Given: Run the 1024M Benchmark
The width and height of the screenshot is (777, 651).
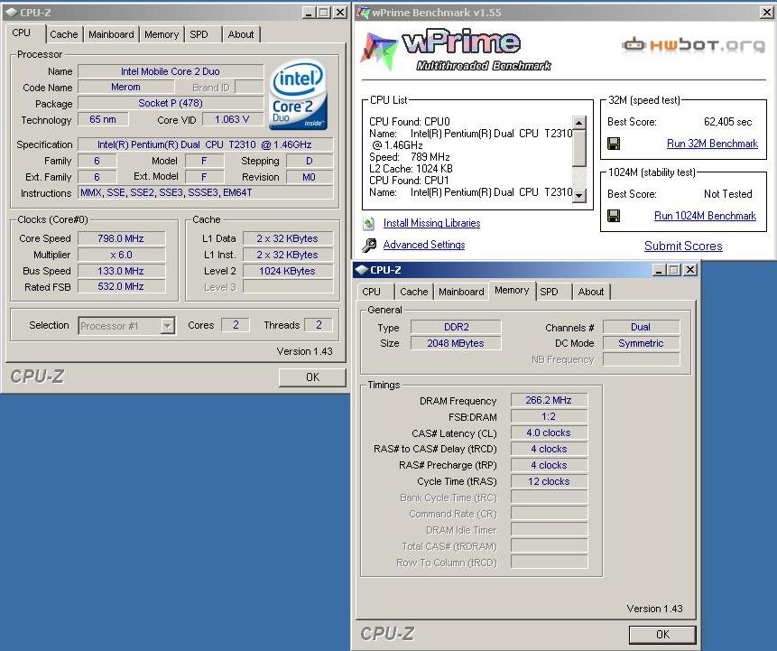Looking at the screenshot, I should [x=705, y=216].
